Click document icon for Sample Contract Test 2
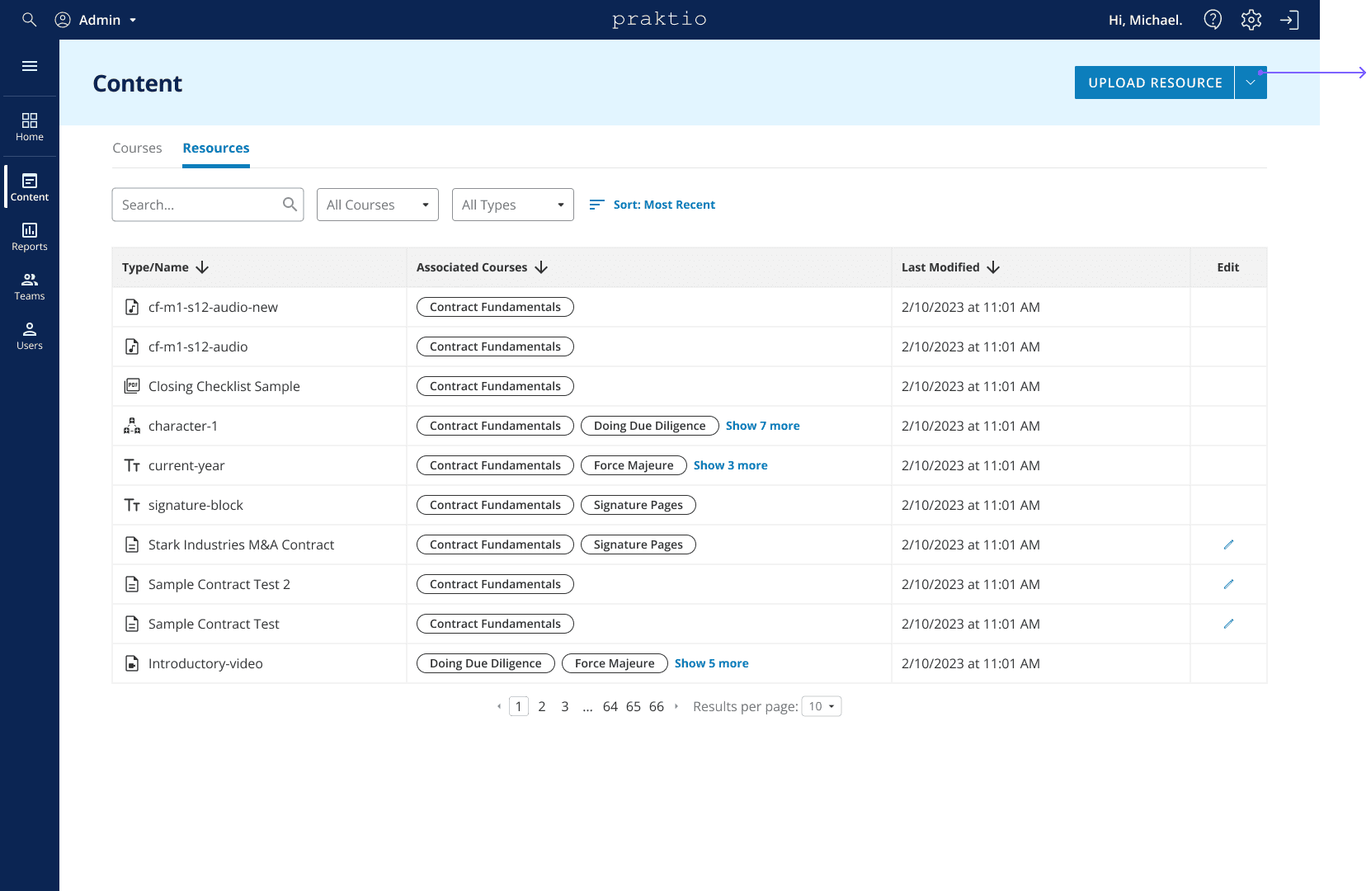This screenshot has width=1371, height=891. 132,584
